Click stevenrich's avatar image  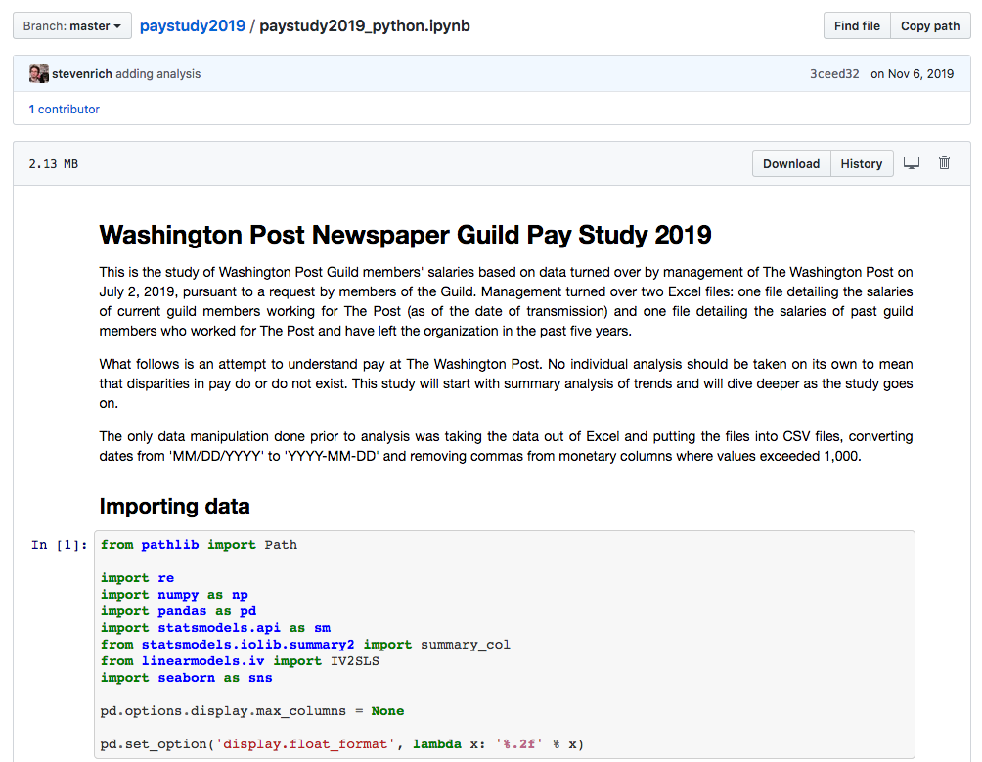[39, 73]
